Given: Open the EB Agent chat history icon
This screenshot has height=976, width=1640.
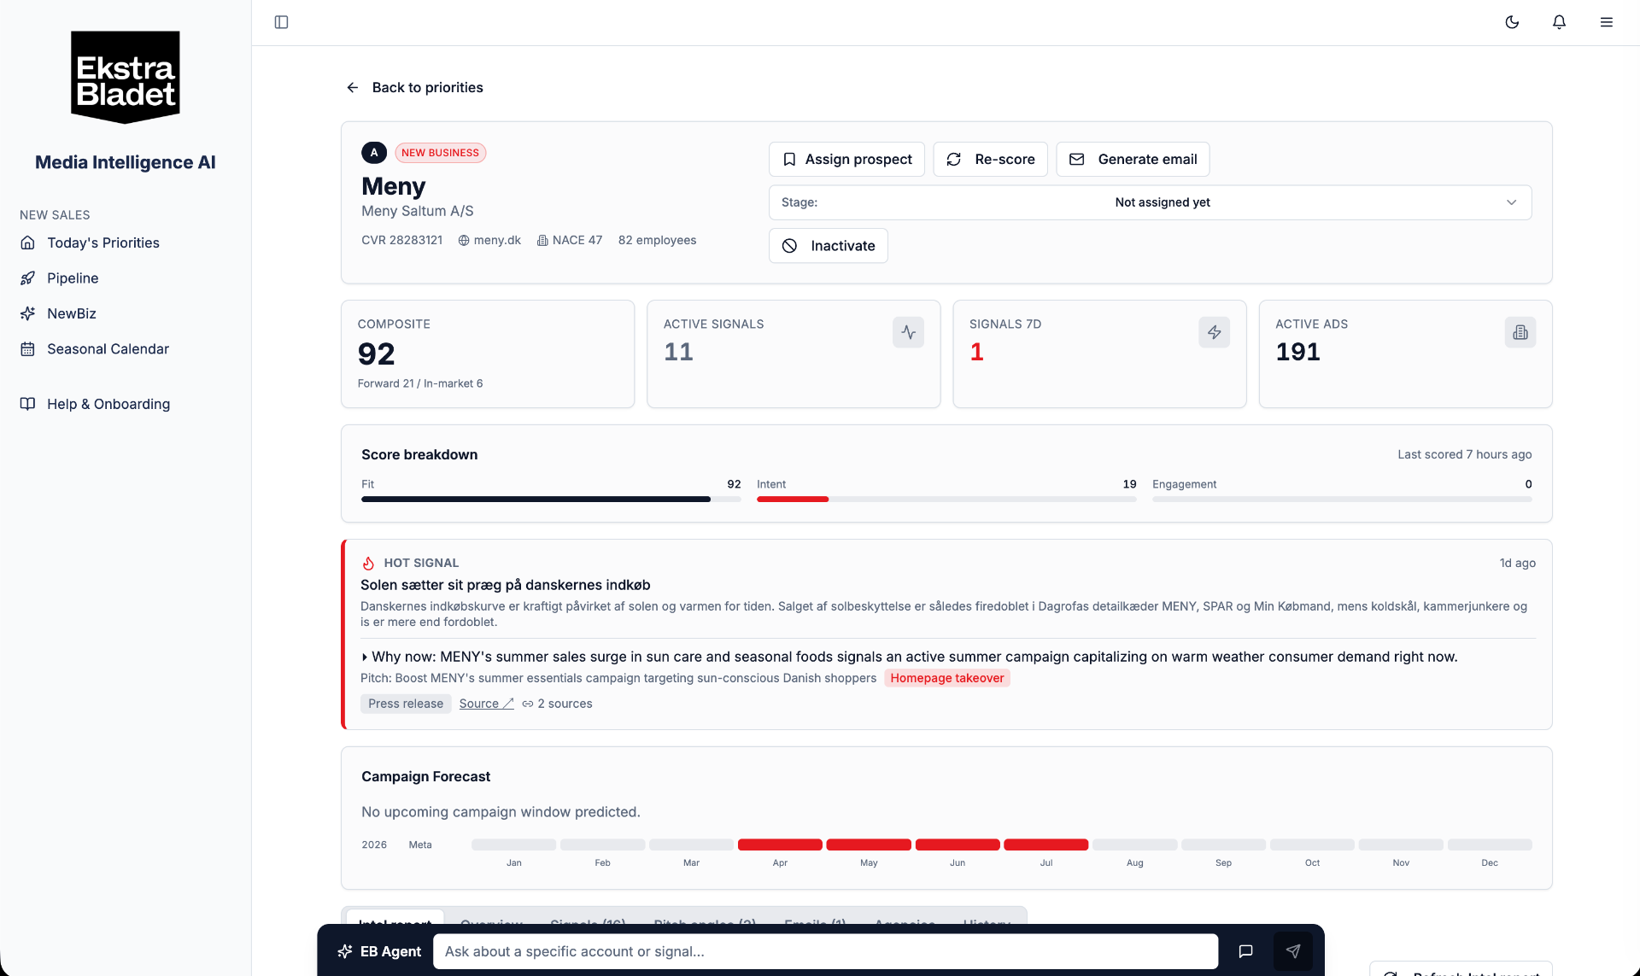Looking at the screenshot, I should (1245, 952).
